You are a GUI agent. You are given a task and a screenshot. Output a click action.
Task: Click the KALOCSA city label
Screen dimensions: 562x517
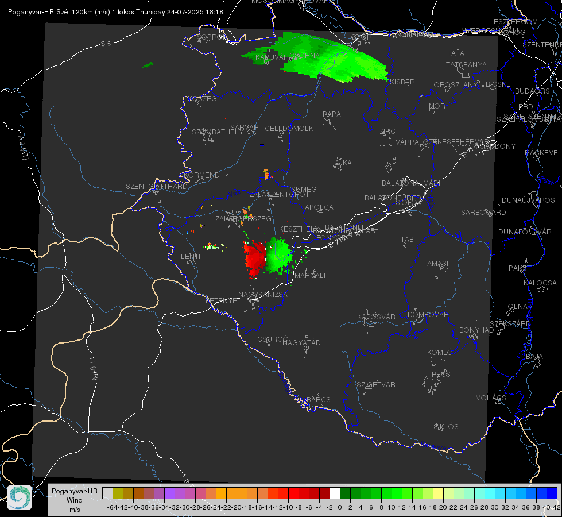click(540, 283)
